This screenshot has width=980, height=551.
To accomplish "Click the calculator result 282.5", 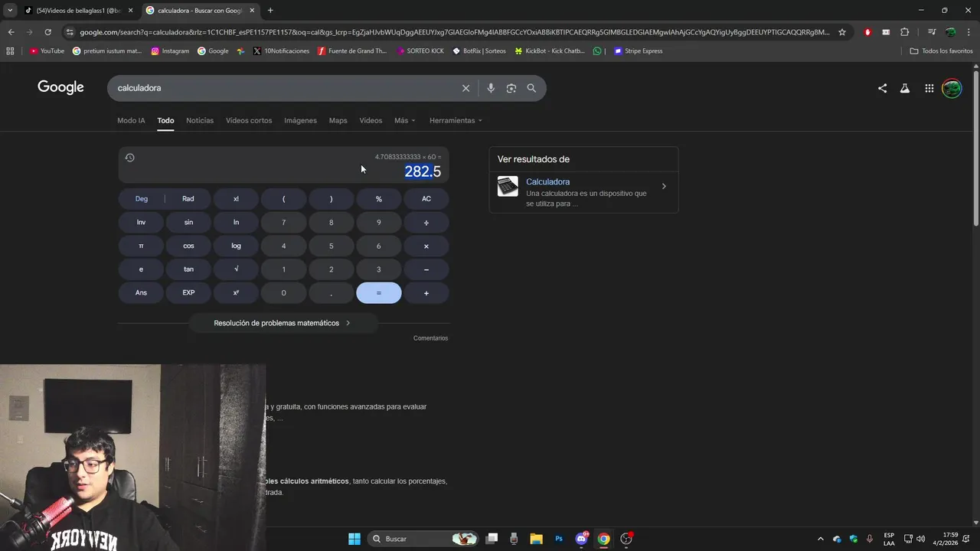I will click(423, 171).
